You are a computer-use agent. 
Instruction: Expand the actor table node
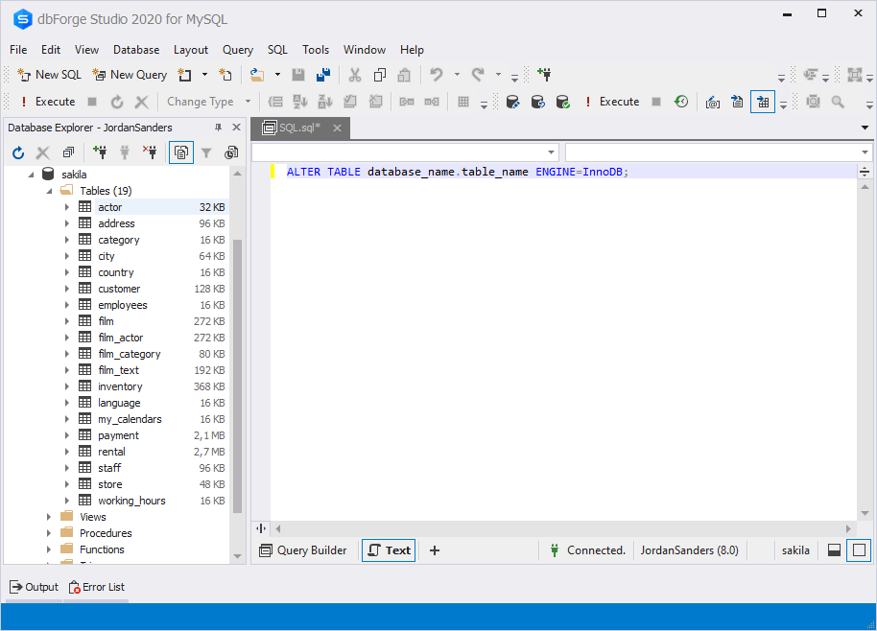[67, 207]
